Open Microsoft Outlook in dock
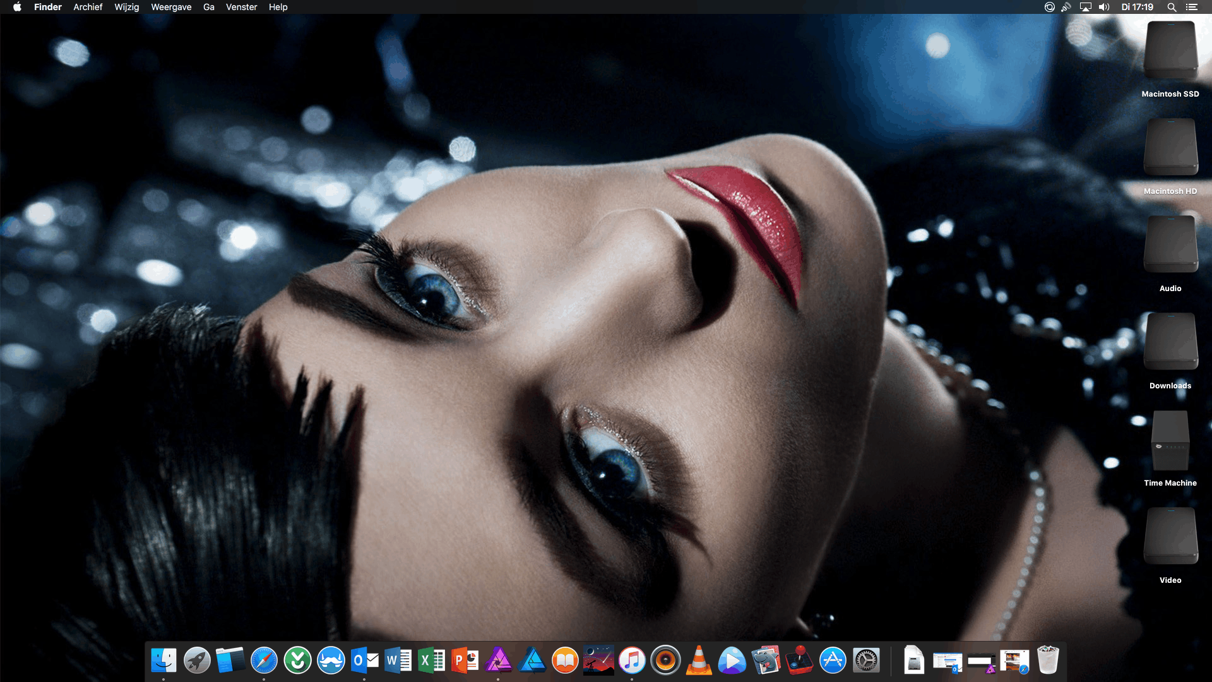The width and height of the screenshot is (1212, 682). [364, 661]
